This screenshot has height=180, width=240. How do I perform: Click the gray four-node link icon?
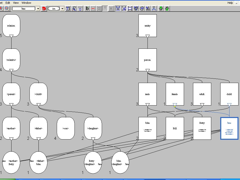pyautogui.click(x=111, y=8)
